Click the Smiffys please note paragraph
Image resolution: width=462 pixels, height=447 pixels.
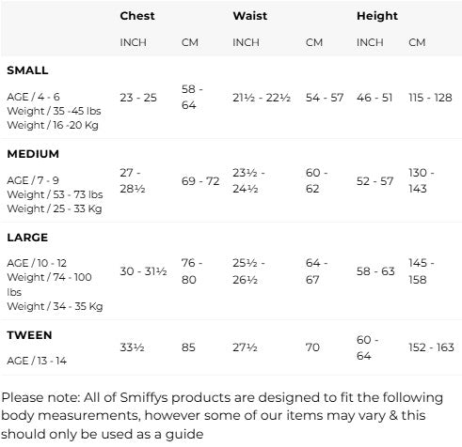222,416
